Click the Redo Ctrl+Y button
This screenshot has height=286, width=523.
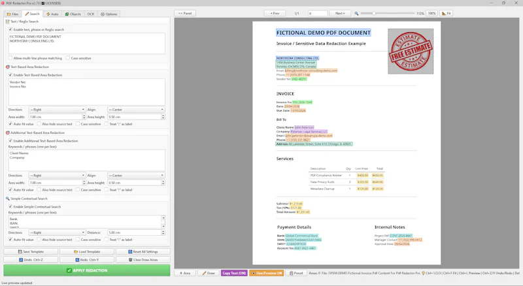87,260
